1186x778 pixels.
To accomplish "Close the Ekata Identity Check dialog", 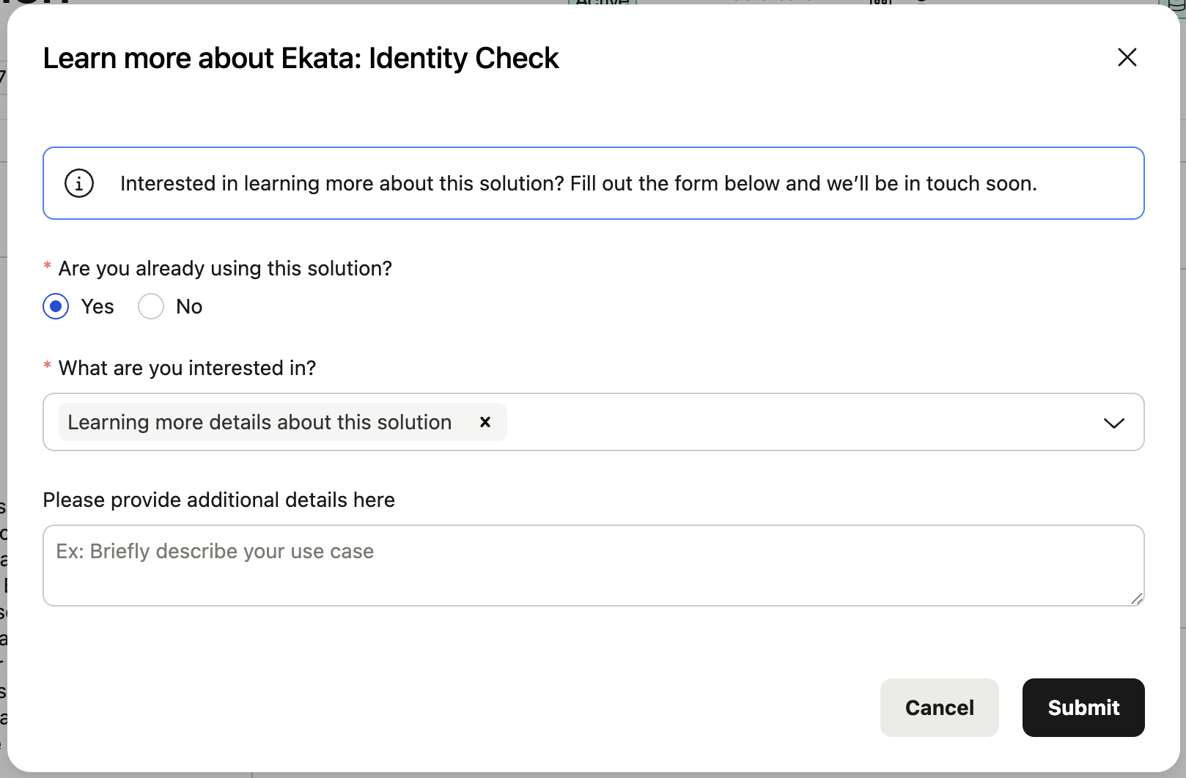I will click(x=1127, y=57).
